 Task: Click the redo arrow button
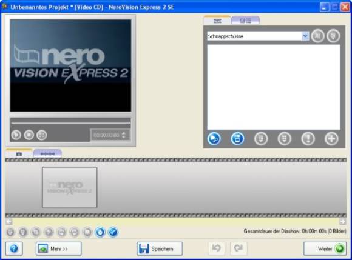239,248
